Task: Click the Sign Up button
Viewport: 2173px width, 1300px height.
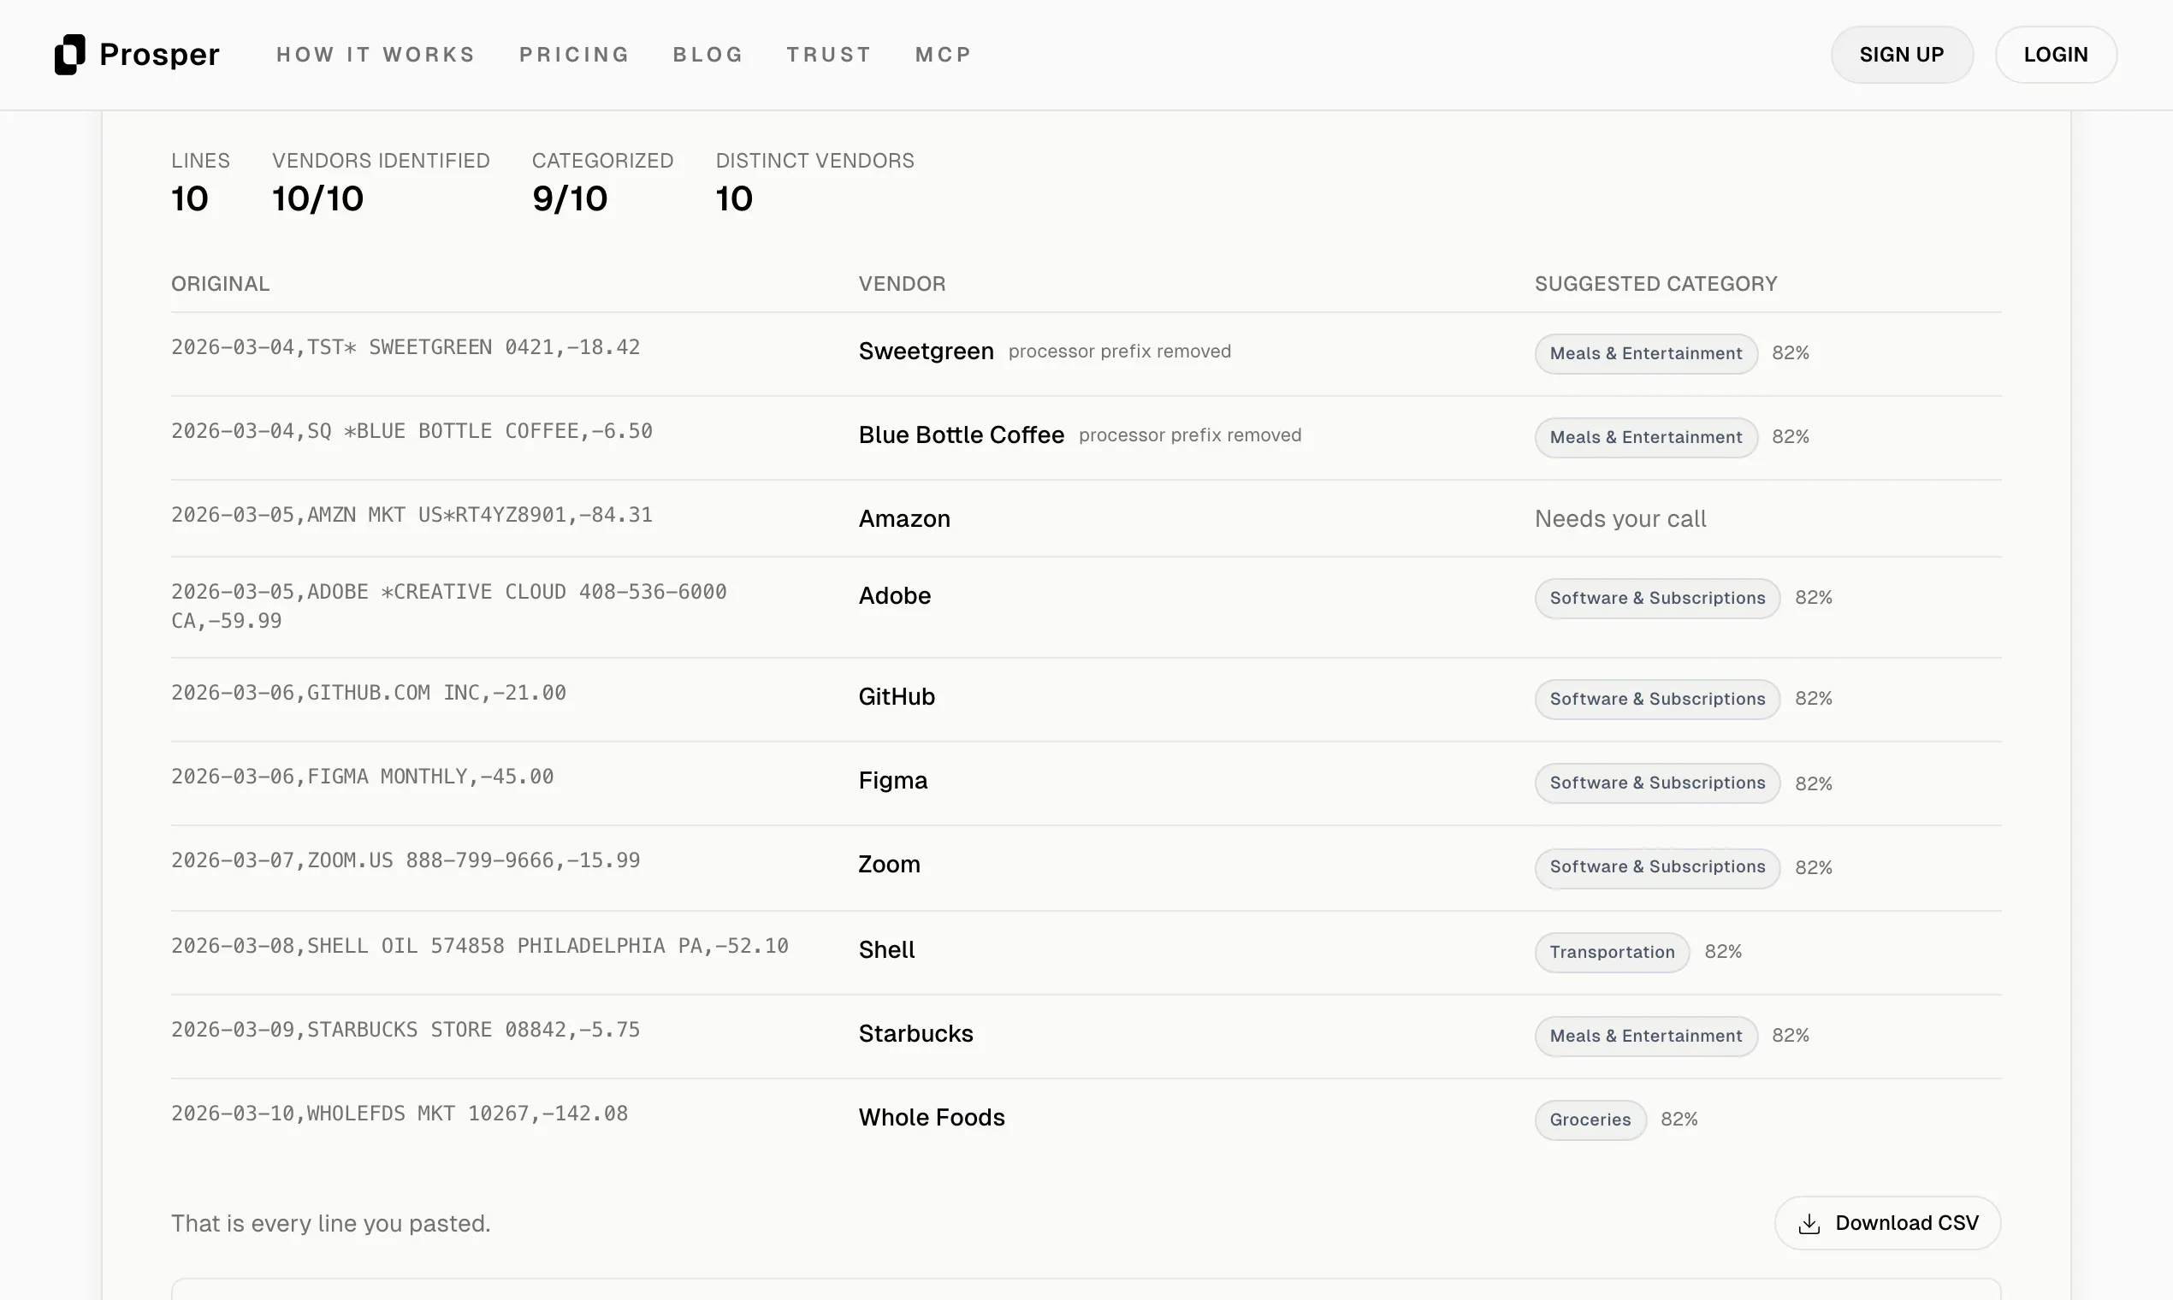Action: [1901, 55]
